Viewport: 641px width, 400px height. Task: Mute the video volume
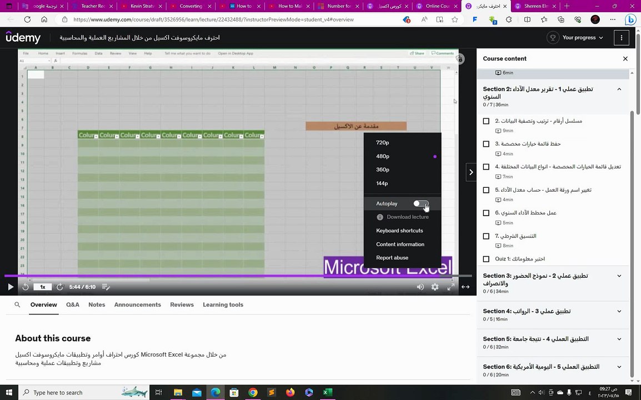(x=420, y=287)
